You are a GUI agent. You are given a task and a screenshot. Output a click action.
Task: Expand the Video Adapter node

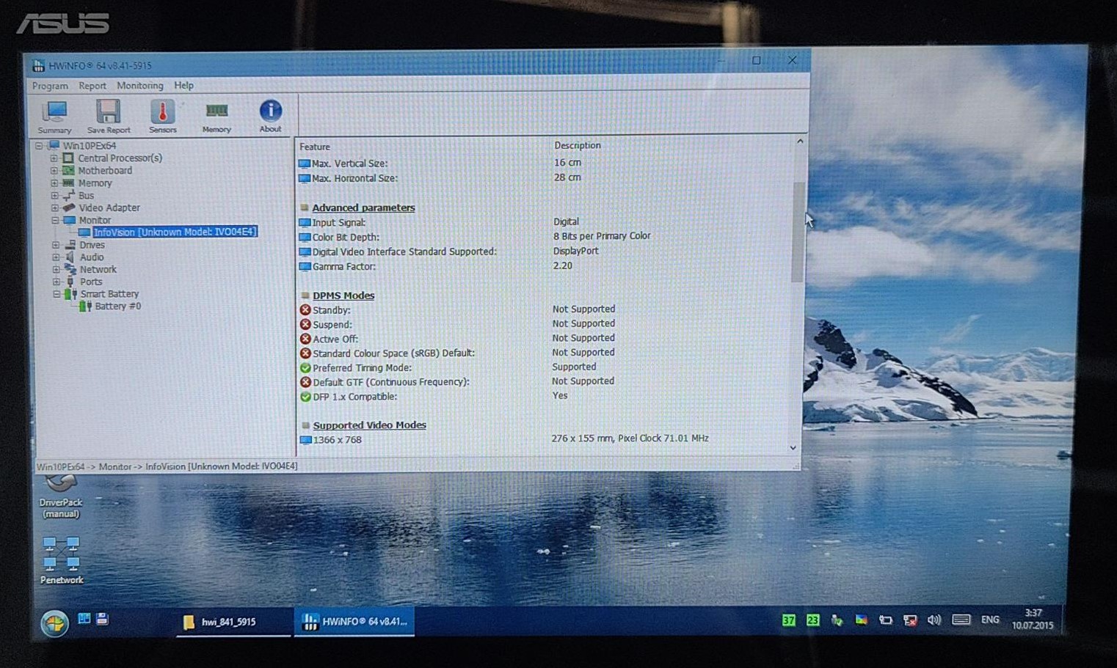[54, 208]
